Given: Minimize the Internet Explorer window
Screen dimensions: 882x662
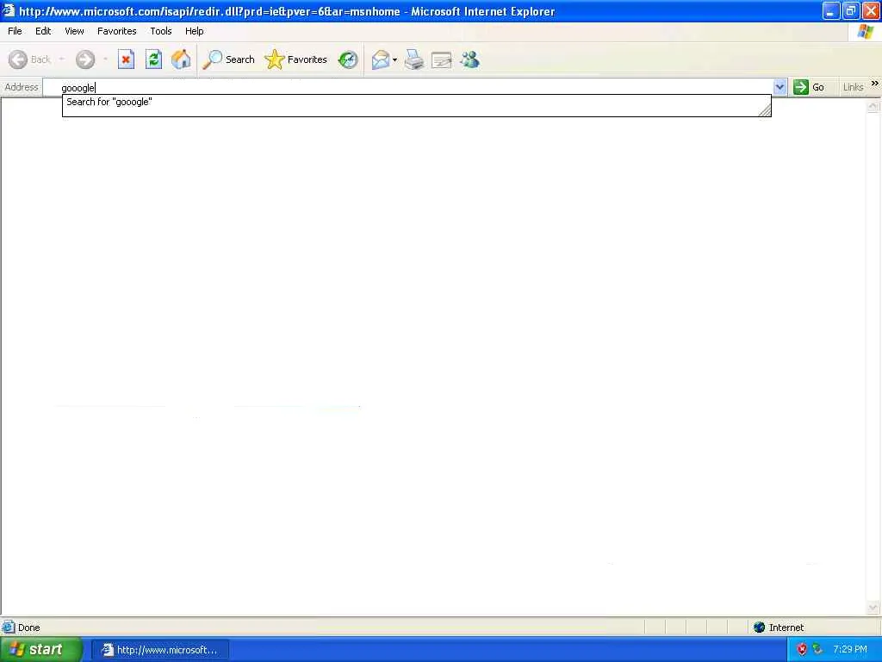Looking at the screenshot, I should [831, 10].
